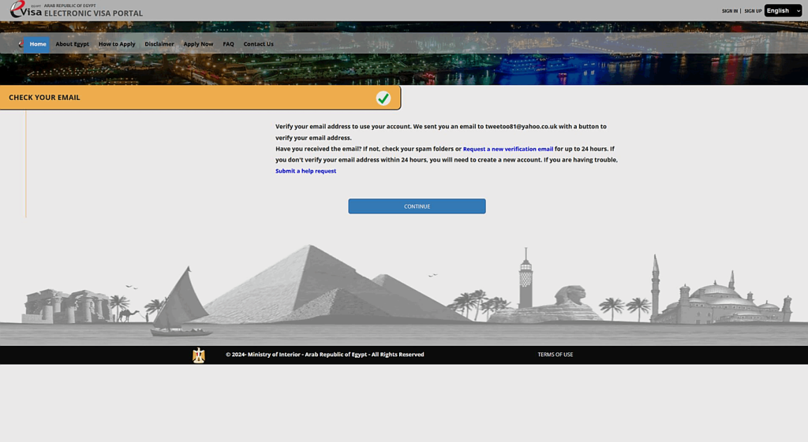Open the FAQ menu item
Viewport: 808px width, 442px height.
click(228, 44)
